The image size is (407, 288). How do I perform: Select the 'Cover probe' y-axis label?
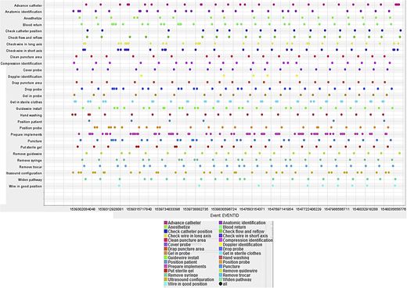click(x=32, y=70)
